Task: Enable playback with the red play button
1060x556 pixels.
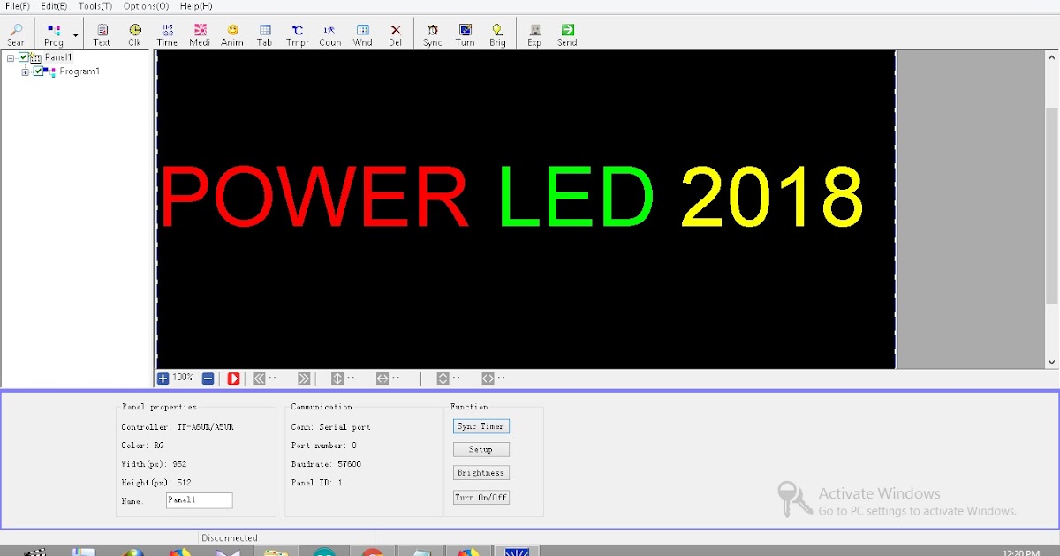Action: (232, 378)
